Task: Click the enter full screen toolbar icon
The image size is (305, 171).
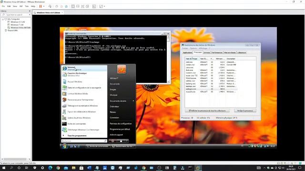Action: pyautogui.click(x=82, y=6)
